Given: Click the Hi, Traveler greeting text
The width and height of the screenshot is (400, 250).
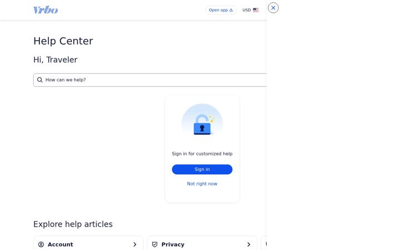Looking at the screenshot, I should (x=56, y=59).
